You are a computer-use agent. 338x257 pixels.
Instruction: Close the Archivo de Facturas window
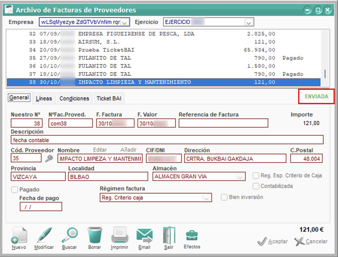point(328,10)
